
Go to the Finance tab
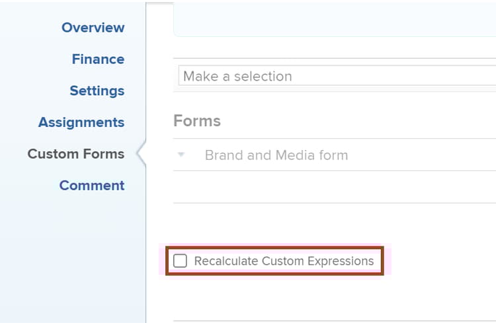pos(98,59)
